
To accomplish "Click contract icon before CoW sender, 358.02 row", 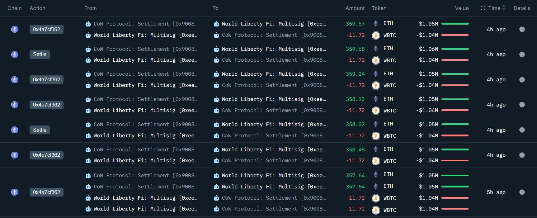I will click(x=88, y=125).
